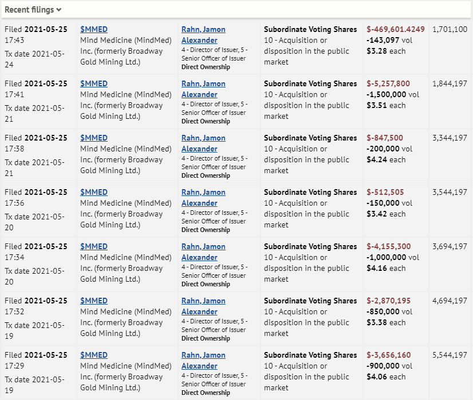The height and width of the screenshot is (400, 473).
Task: Select the -200,000 vol figure
Action: pos(389,149)
